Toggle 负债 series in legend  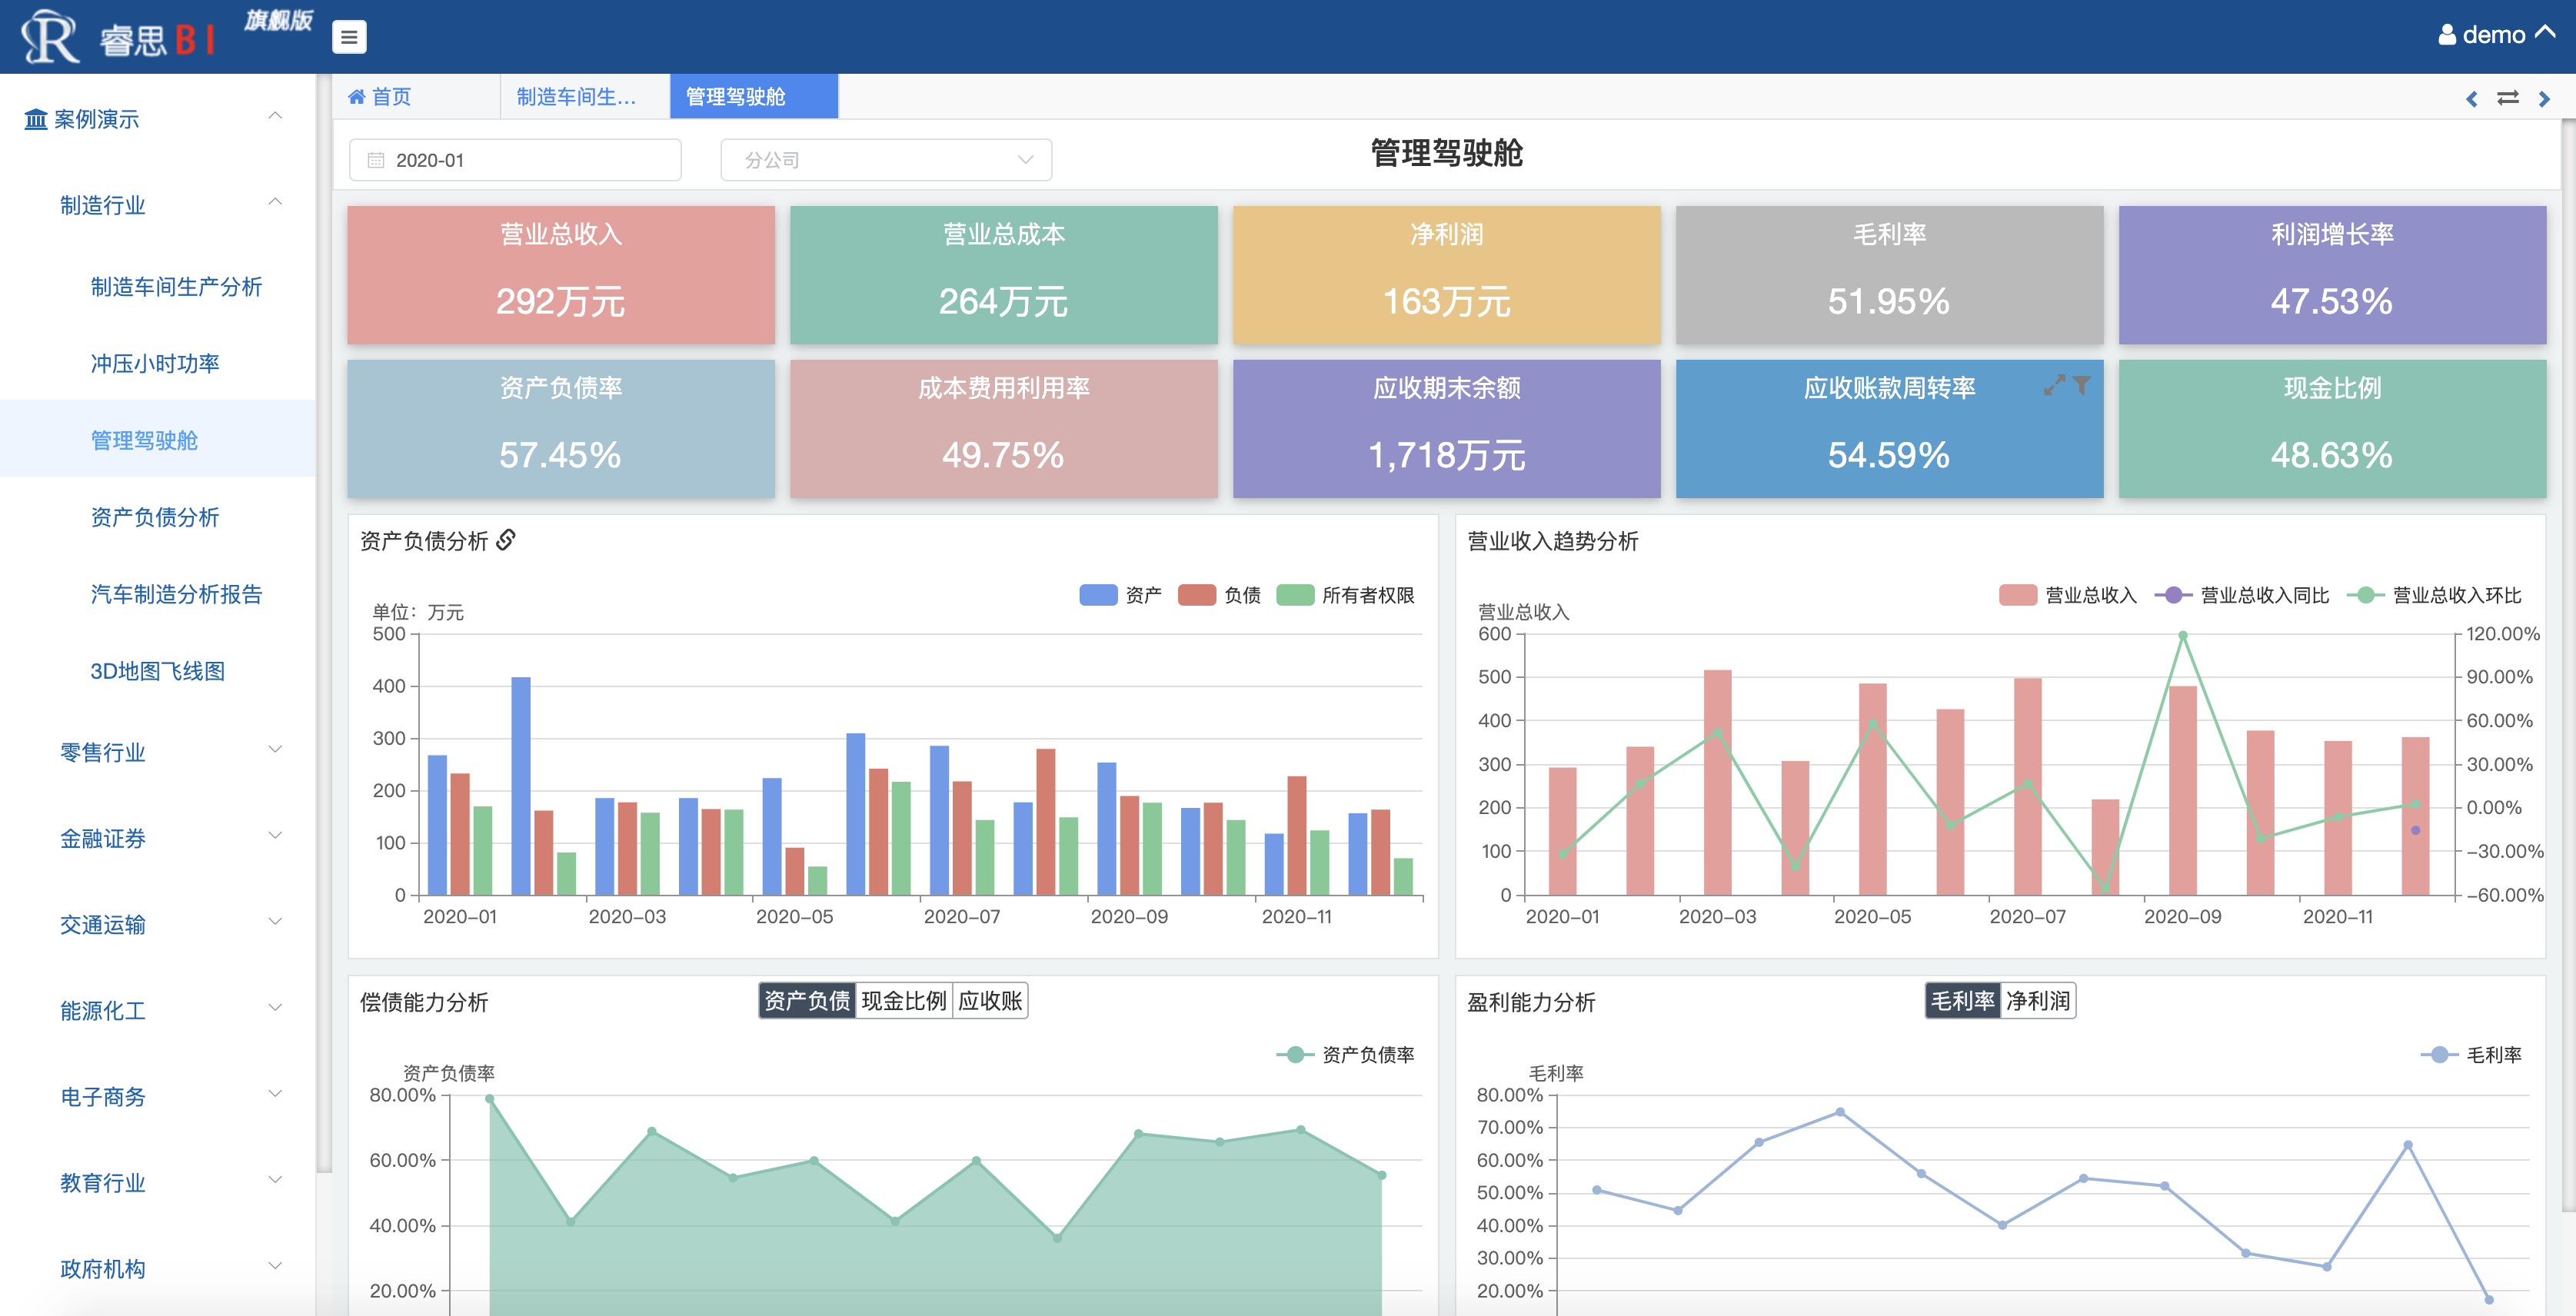pyautogui.click(x=1219, y=595)
